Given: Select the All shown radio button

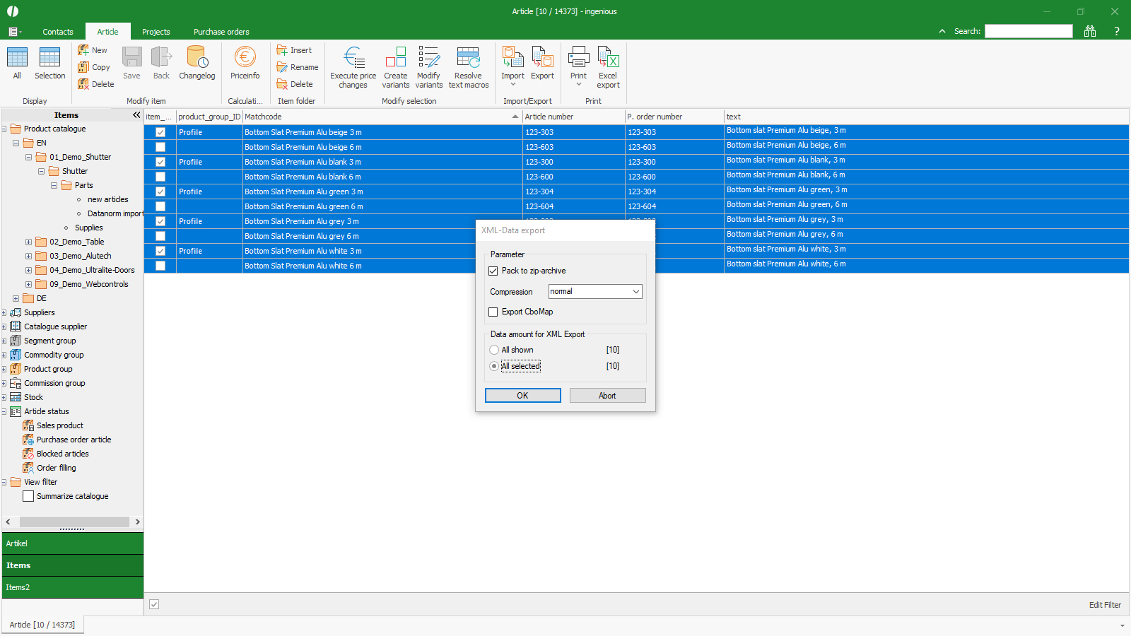Looking at the screenshot, I should [494, 350].
